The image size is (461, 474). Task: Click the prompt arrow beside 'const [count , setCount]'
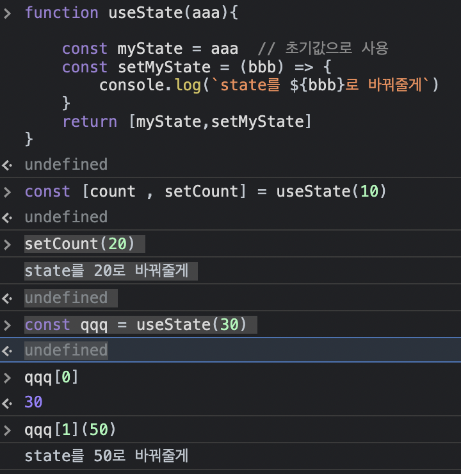[7, 192]
